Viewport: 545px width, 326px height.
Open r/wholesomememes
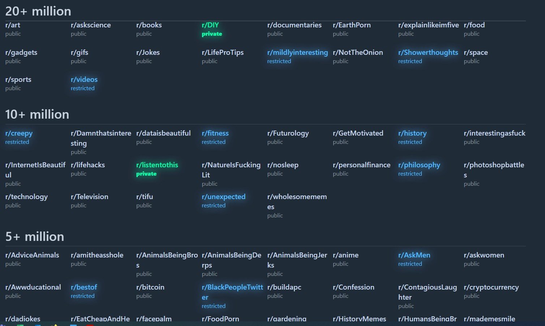pyautogui.click(x=297, y=202)
